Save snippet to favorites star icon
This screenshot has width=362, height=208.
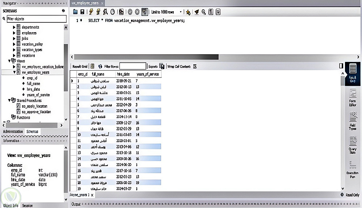coord(188,12)
